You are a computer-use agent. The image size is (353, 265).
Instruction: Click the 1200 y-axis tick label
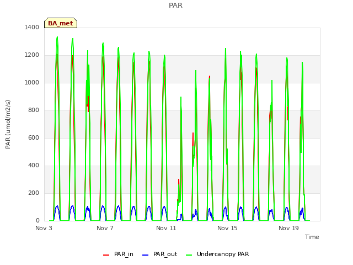(32, 55)
